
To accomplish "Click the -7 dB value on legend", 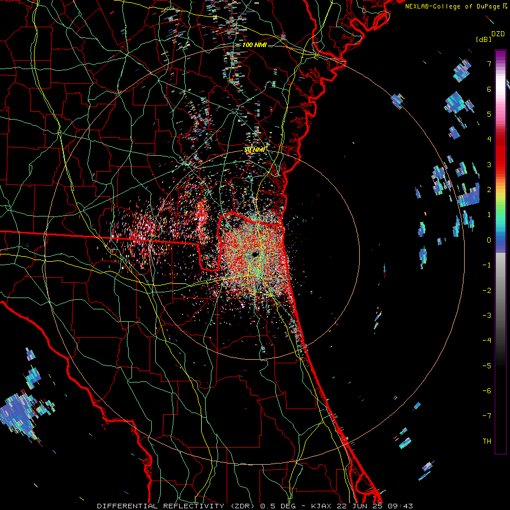I will 487,416.
